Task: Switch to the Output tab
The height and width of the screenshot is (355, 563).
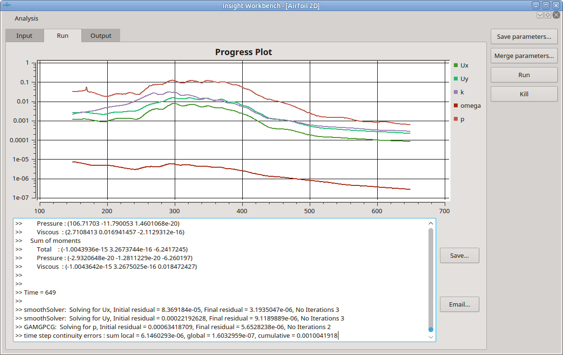Action: pyautogui.click(x=101, y=36)
